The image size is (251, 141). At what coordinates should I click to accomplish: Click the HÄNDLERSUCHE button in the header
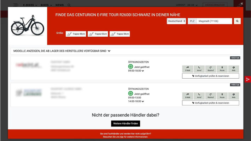pyautogui.click(x=215, y=5)
